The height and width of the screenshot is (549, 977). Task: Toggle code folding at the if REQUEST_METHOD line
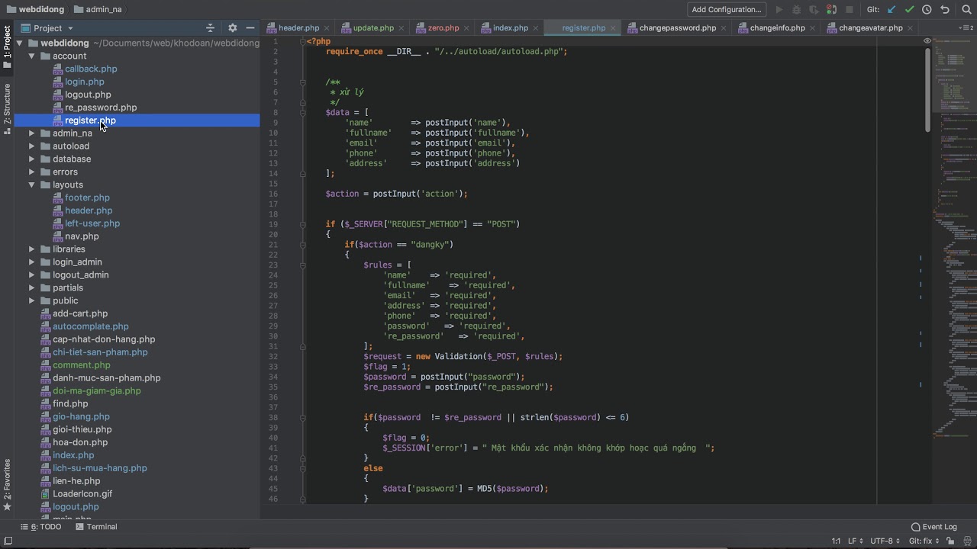pos(303,224)
